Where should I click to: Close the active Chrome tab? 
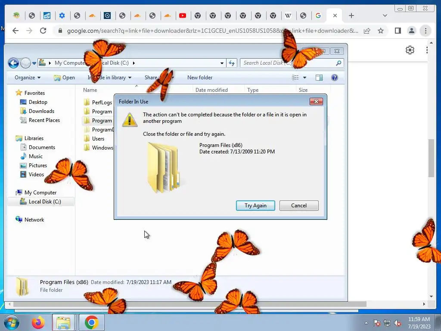(335, 16)
